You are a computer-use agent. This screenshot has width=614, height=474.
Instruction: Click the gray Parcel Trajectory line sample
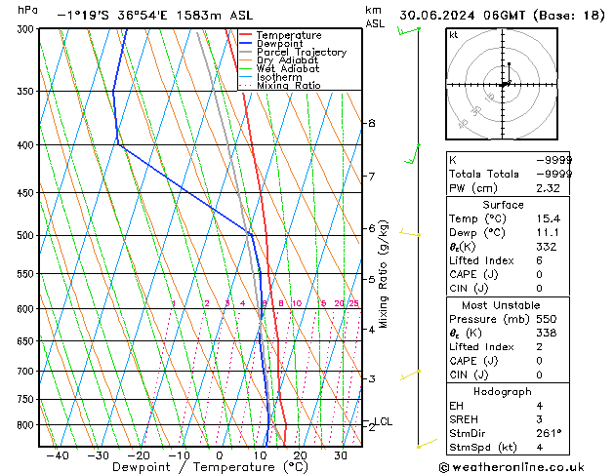pyautogui.click(x=246, y=52)
